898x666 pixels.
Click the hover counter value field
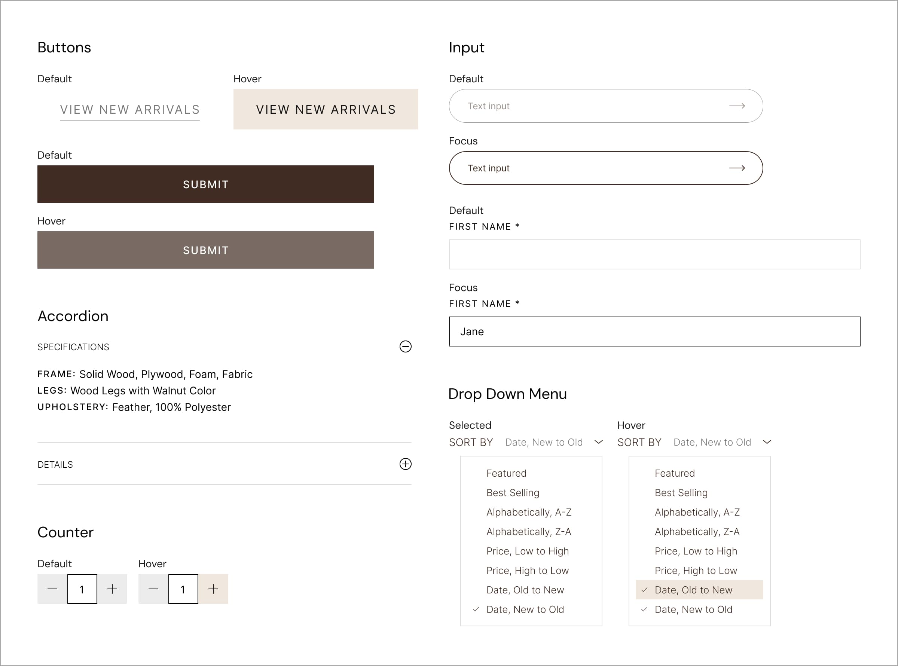183,589
